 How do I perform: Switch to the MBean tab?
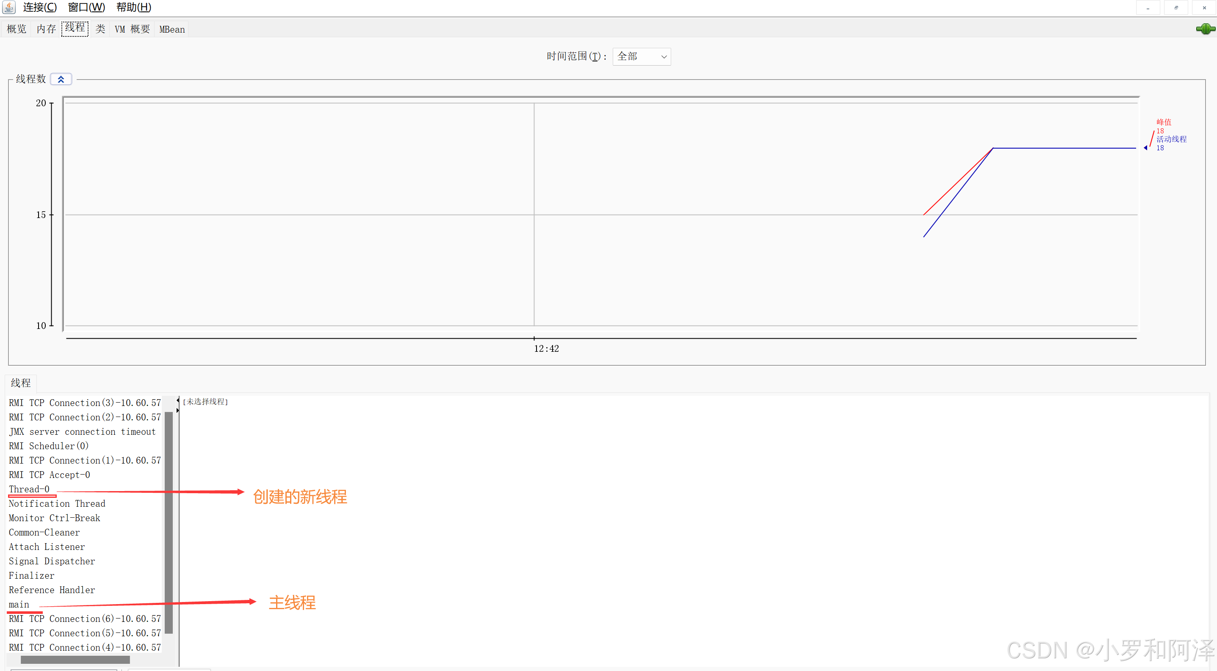coord(172,29)
